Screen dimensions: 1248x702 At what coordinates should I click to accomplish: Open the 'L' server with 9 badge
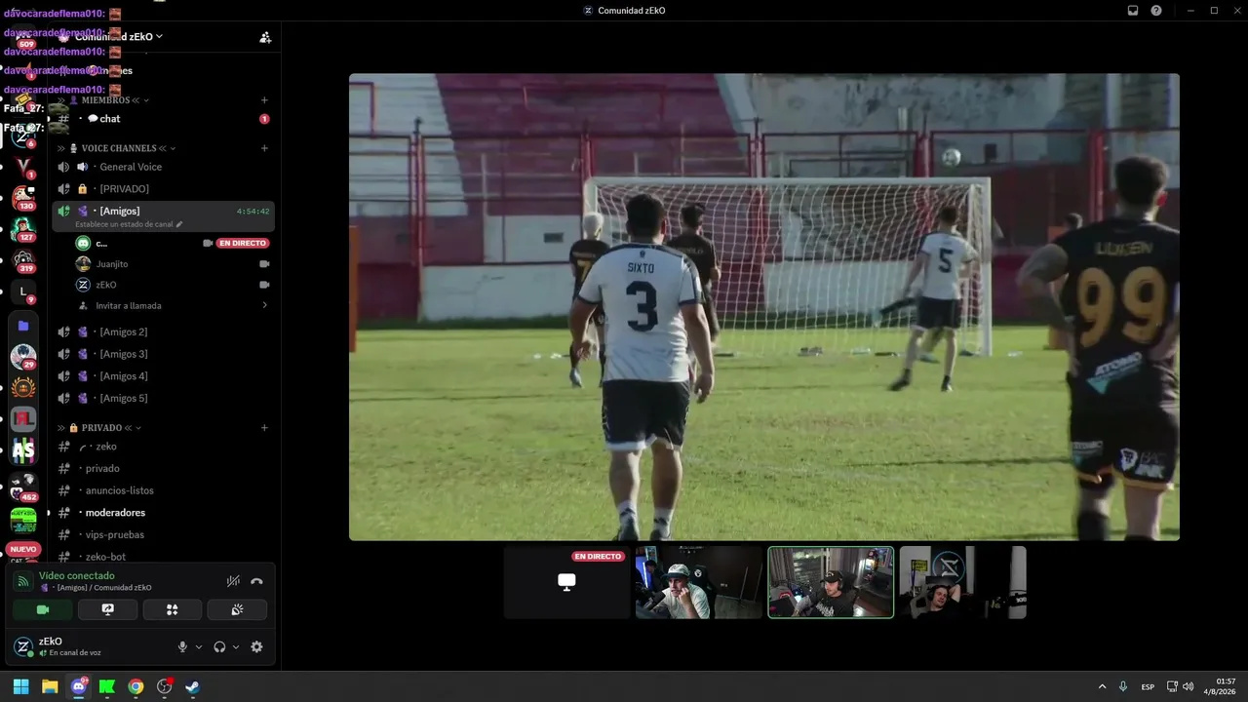pyautogui.click(x=23, y=292)
